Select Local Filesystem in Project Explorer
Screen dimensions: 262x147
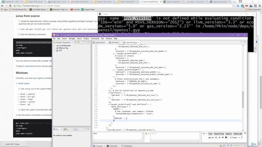[65, 45]
